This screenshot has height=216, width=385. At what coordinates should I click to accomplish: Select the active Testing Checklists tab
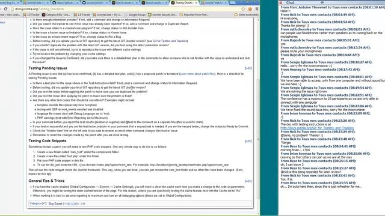[184, 2]
